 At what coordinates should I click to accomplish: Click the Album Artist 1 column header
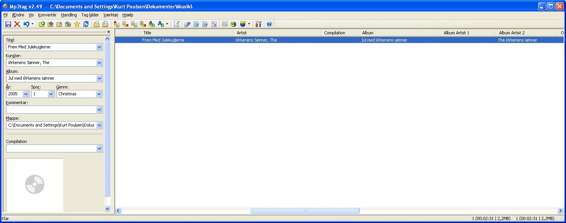click(x=467, y=33)
